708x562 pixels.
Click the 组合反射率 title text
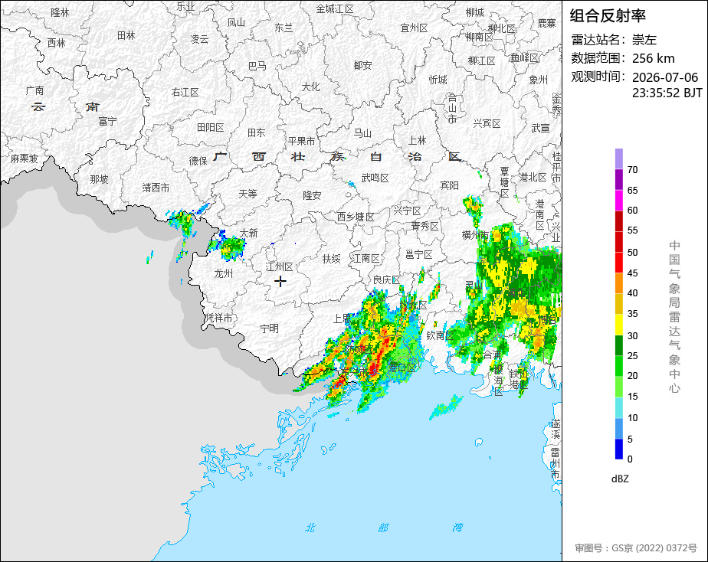608,16
